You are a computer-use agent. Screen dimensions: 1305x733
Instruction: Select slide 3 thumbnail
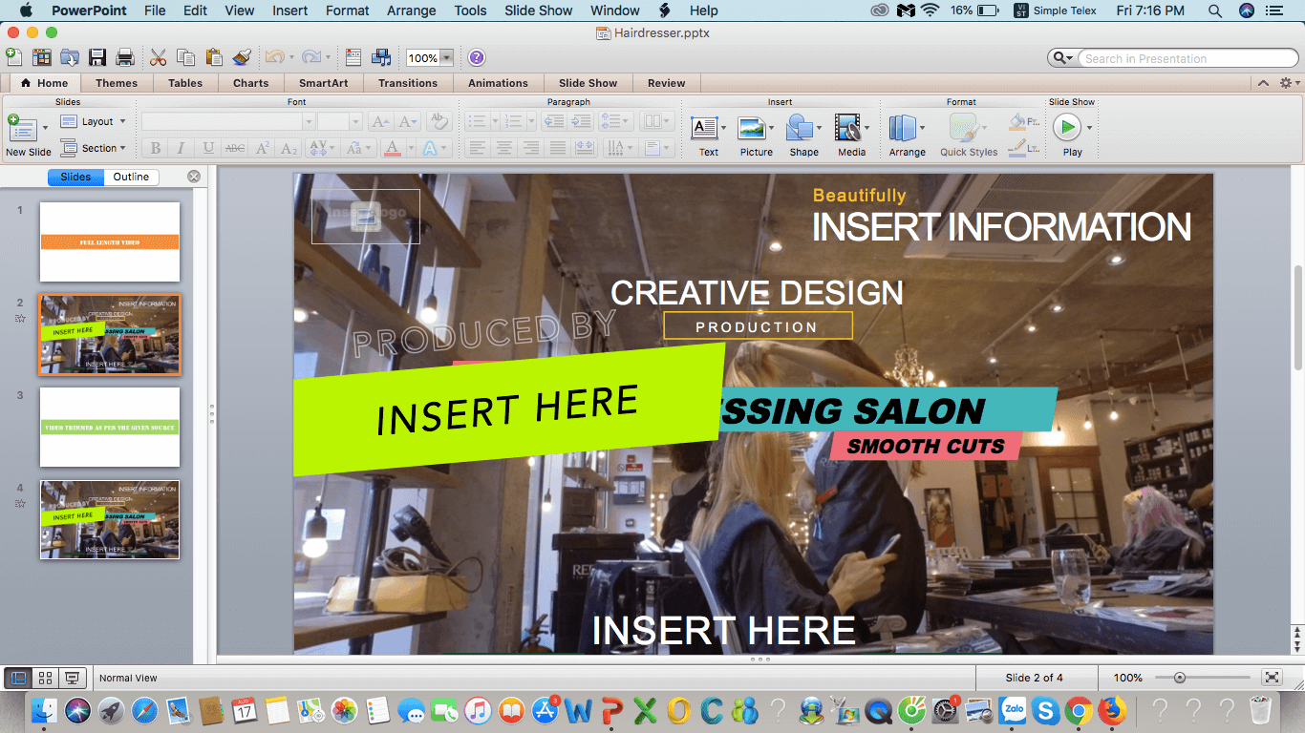109,427
